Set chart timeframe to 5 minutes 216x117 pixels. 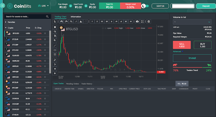click(97, 21)
